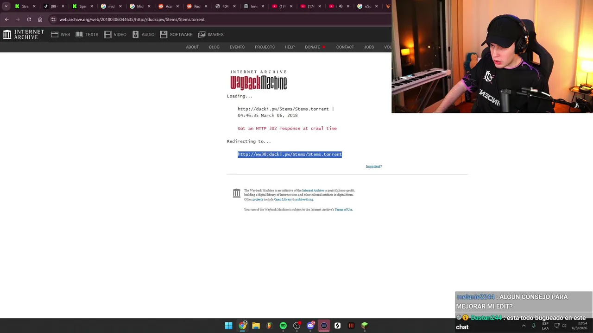Image resolution: width=593 pixels, height=333 pixels.
Task: Open the Open Library footer link
Action: pos(283,199)
